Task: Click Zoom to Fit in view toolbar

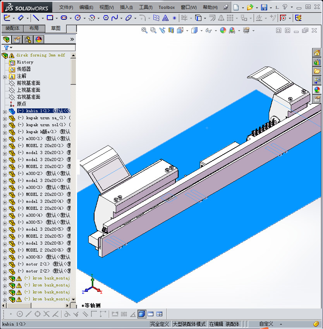Action: (x=144, y=31)
